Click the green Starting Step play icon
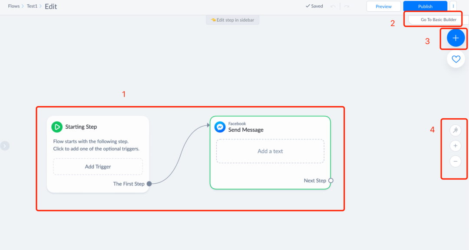The image size is (469, 250). [57, 127]
